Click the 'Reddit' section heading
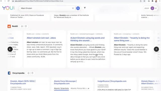 (15, 26)
